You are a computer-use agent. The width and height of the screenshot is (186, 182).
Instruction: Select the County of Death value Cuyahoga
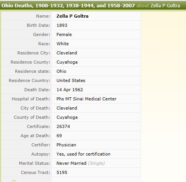(67, 117)
